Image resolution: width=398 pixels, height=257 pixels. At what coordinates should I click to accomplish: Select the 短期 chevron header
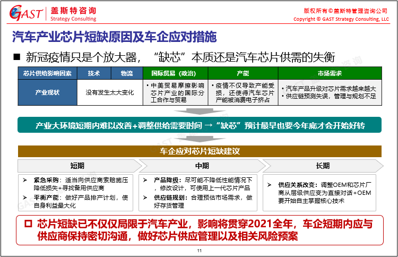pos(77,165)
